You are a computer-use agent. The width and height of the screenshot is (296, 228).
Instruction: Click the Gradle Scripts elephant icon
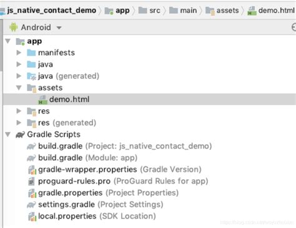(20, 134)
